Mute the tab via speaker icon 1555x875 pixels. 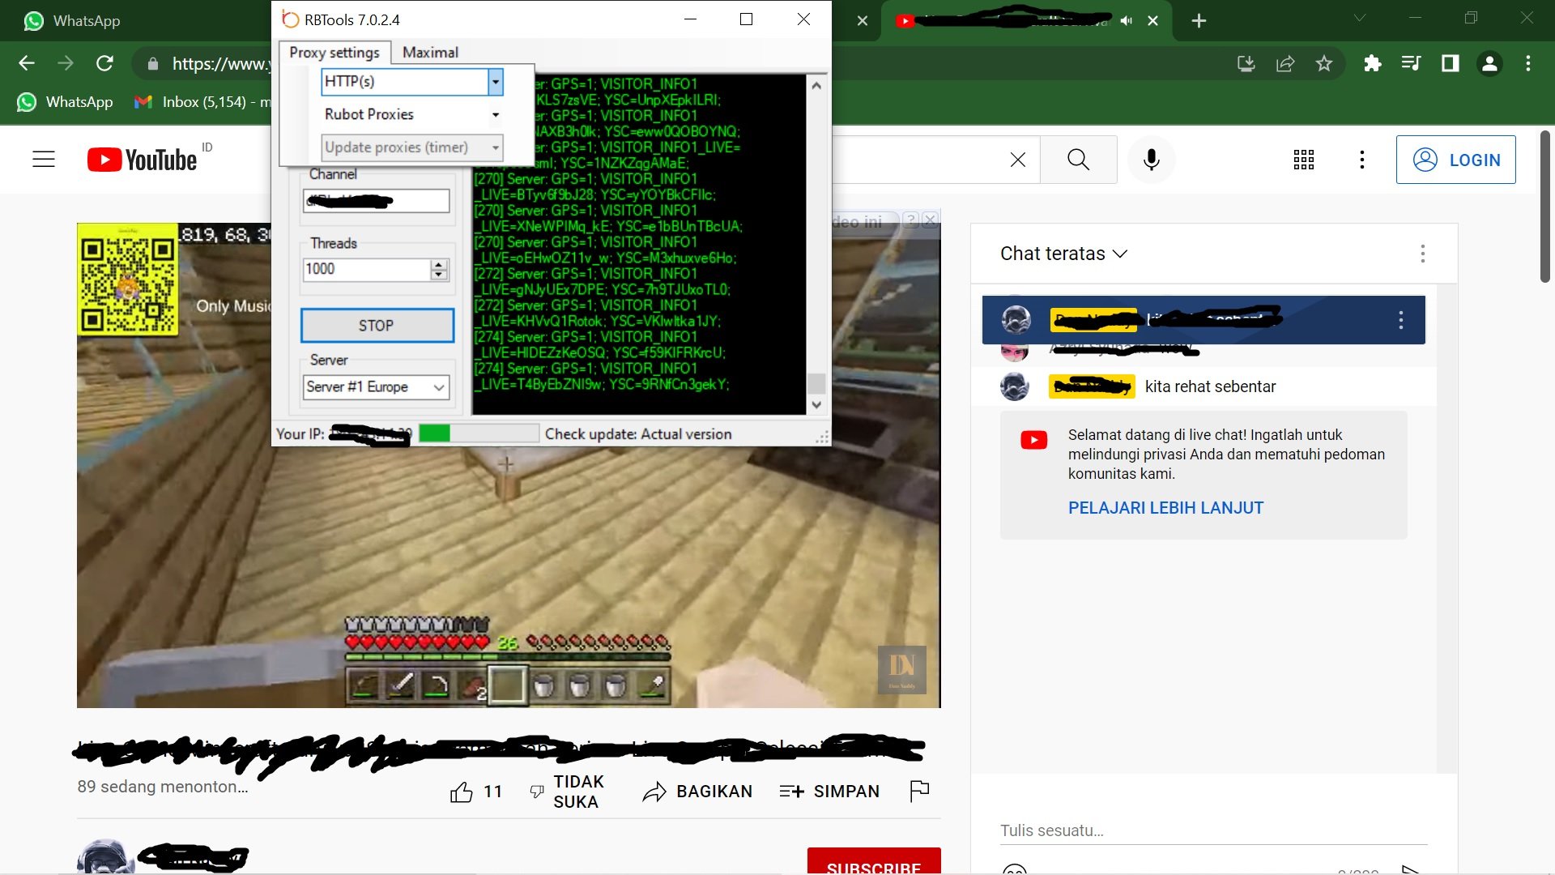(1126, 20)
